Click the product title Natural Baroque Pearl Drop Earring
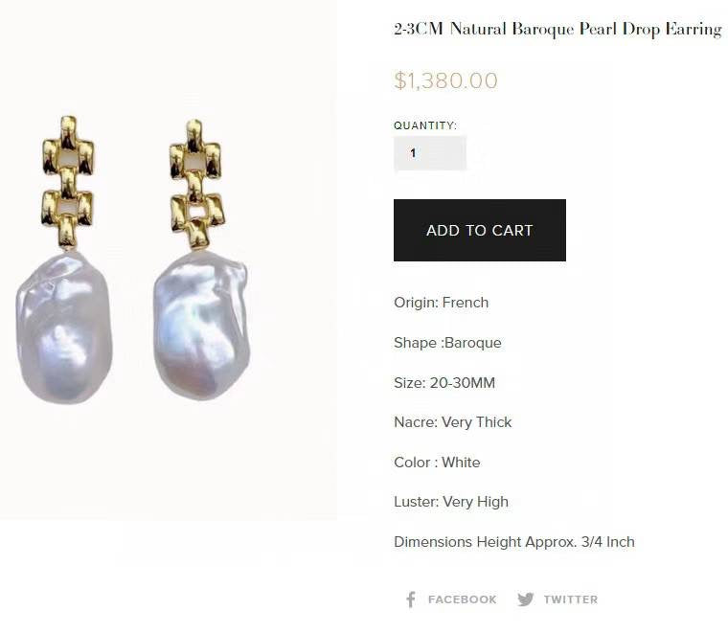This screenshot has width=728, height=633. (x=557, y=29)
